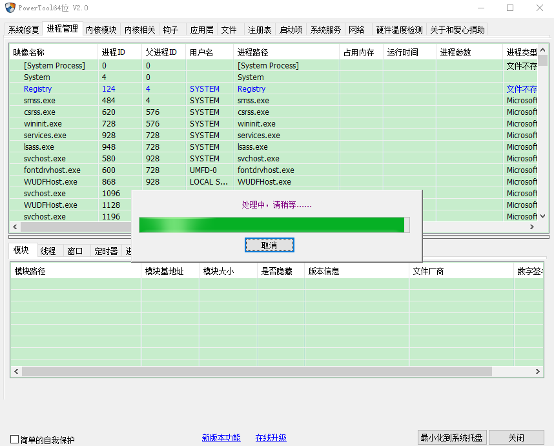Switch to the 系统修复 tab
Image resolution: width=554 pixels, height=446 pixels.
pos(23,29)
